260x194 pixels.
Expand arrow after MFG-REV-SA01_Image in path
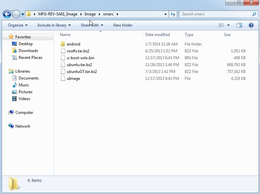(81, 14)
